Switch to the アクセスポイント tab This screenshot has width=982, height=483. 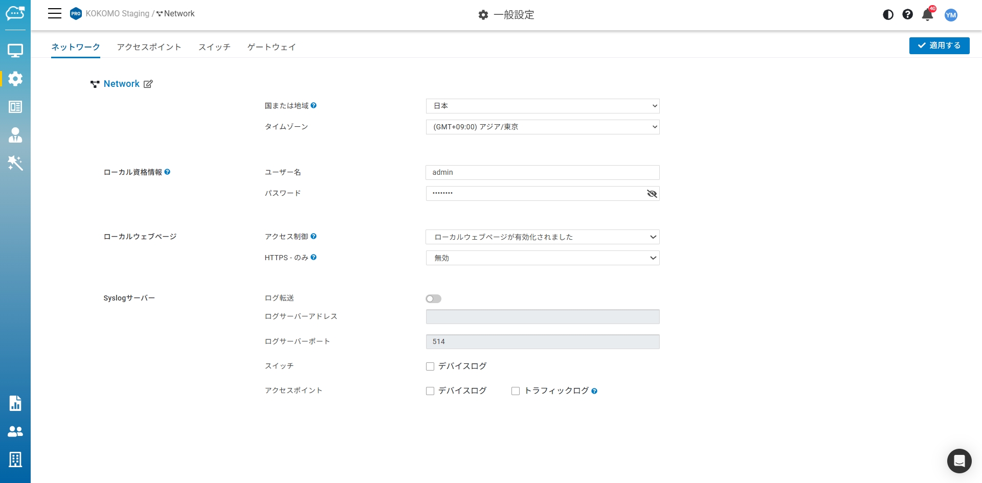click(x=149, y=47)
